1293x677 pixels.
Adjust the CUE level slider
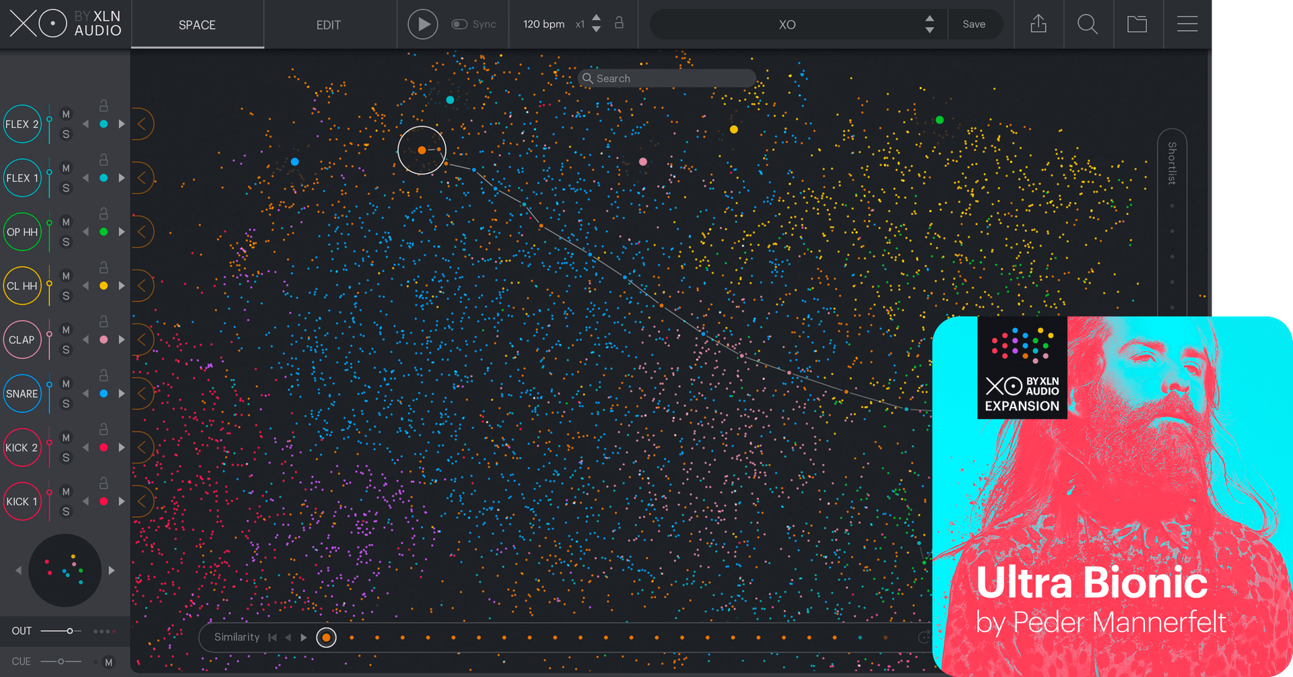pyautogui.click(x=61, y=662)
